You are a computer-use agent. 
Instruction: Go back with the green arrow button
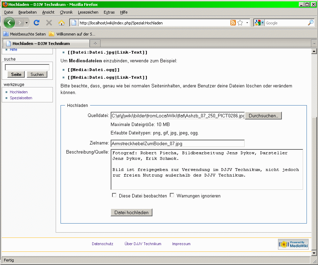9,23
